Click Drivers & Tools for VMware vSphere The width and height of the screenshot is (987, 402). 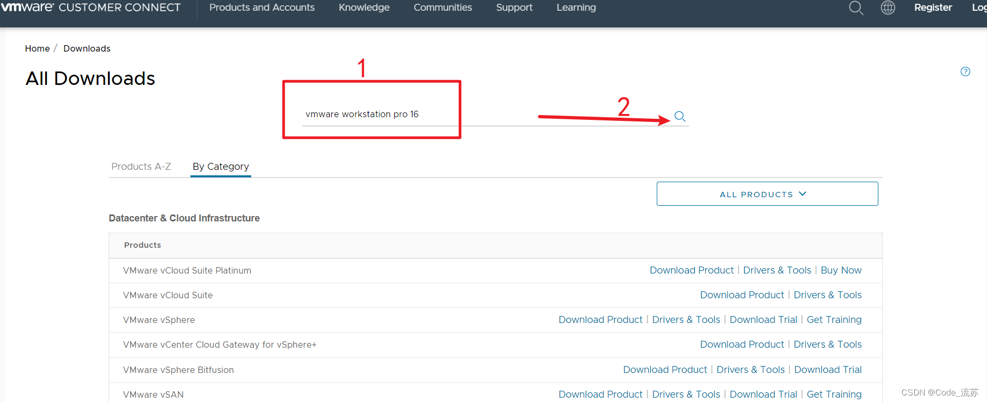[x=686, y=320]
